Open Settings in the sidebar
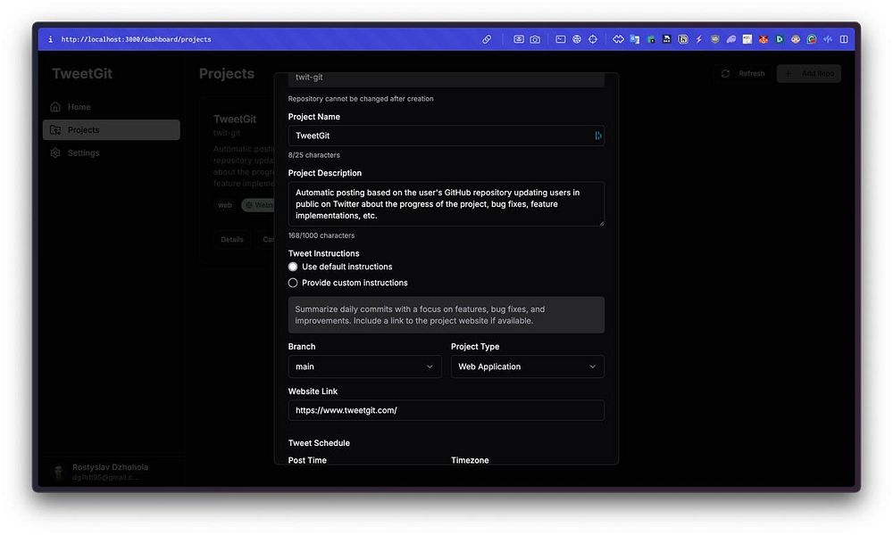This screenshot has width=893, height=535. pos(111,153)
